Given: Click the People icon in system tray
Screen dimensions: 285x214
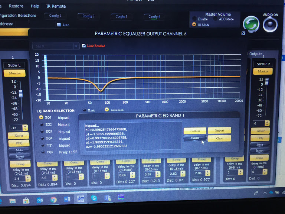Looking at the screenshot, I should [256, 193].
